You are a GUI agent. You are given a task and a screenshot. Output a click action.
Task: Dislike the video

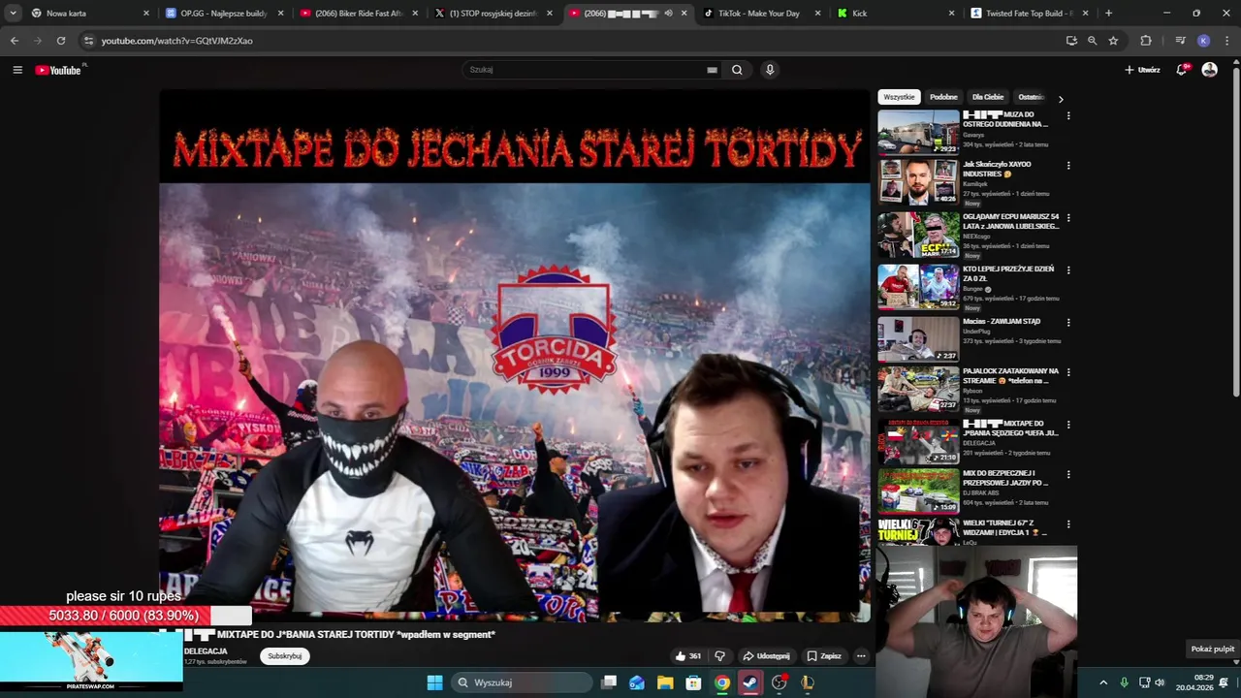click(x=719, y=656)
